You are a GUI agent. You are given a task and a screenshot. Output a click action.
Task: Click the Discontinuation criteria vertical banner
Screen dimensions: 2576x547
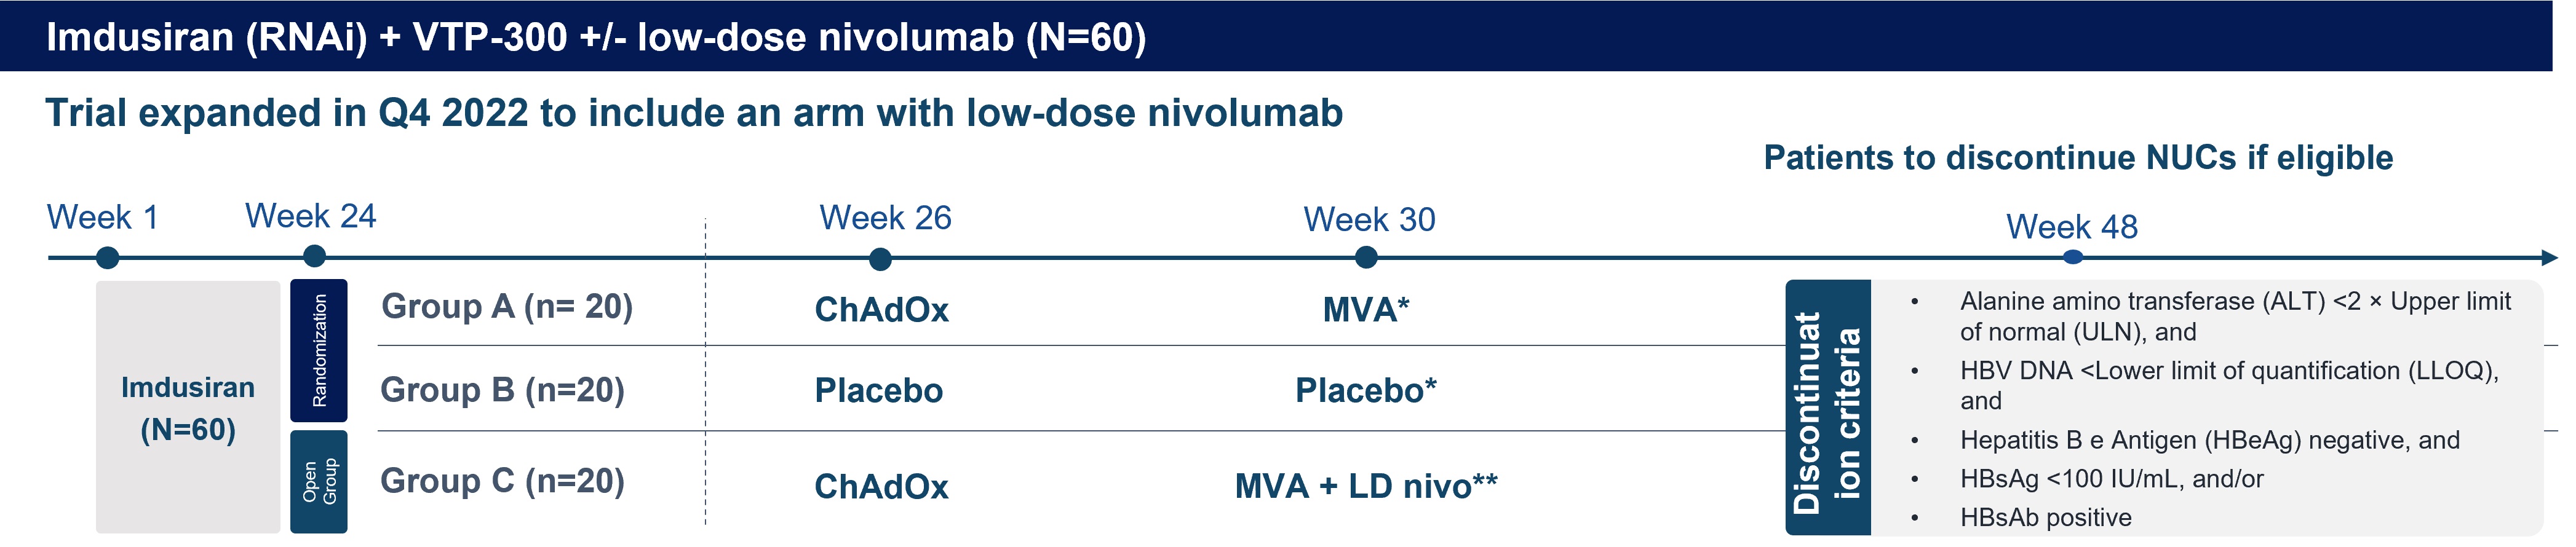[1827, 408]
